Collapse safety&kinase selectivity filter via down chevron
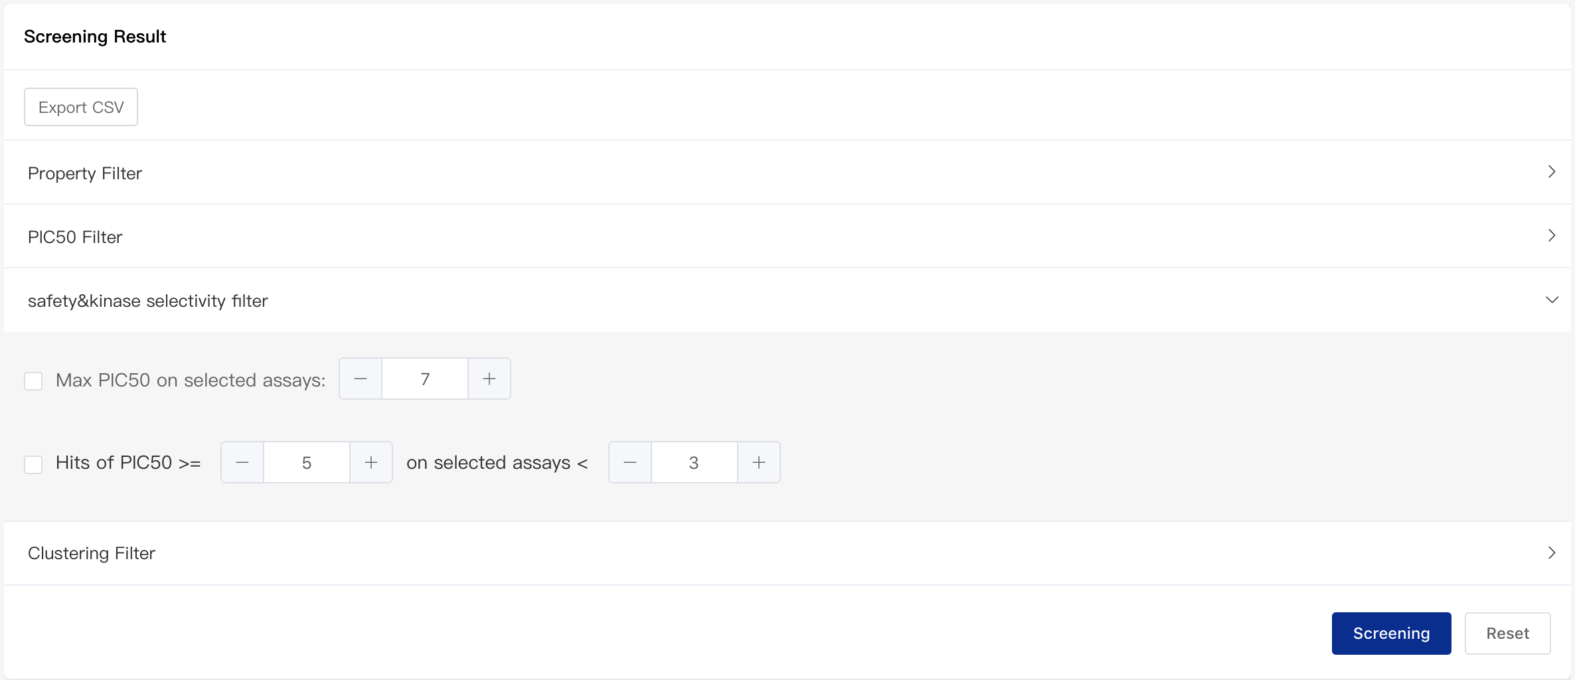The image size is (1575, 680). pos(1552,299)
